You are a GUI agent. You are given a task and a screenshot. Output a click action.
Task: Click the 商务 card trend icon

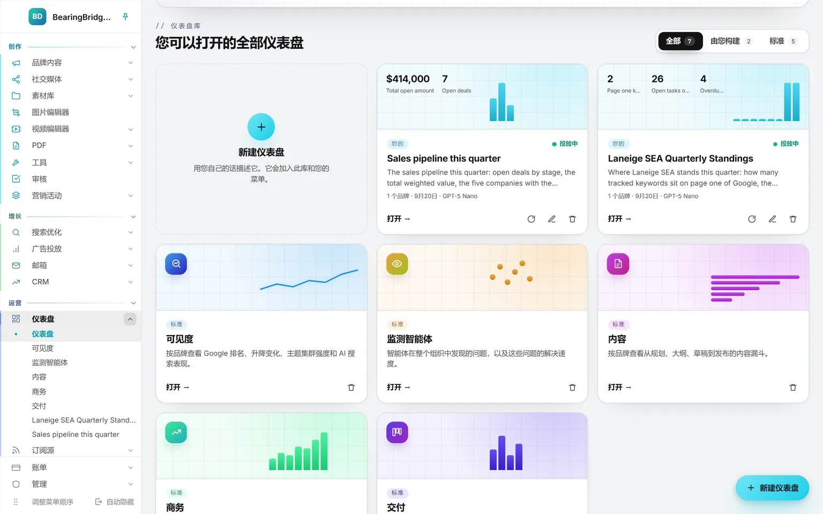click(176, 432)
